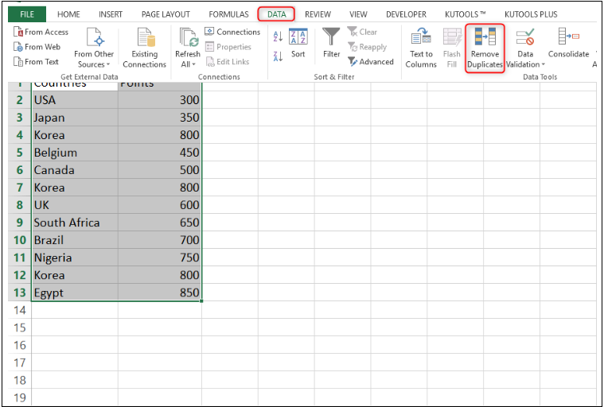604x407 pixels.
Task: Open the Data Validation dropdown arrow
Action: tap(544, 65)
